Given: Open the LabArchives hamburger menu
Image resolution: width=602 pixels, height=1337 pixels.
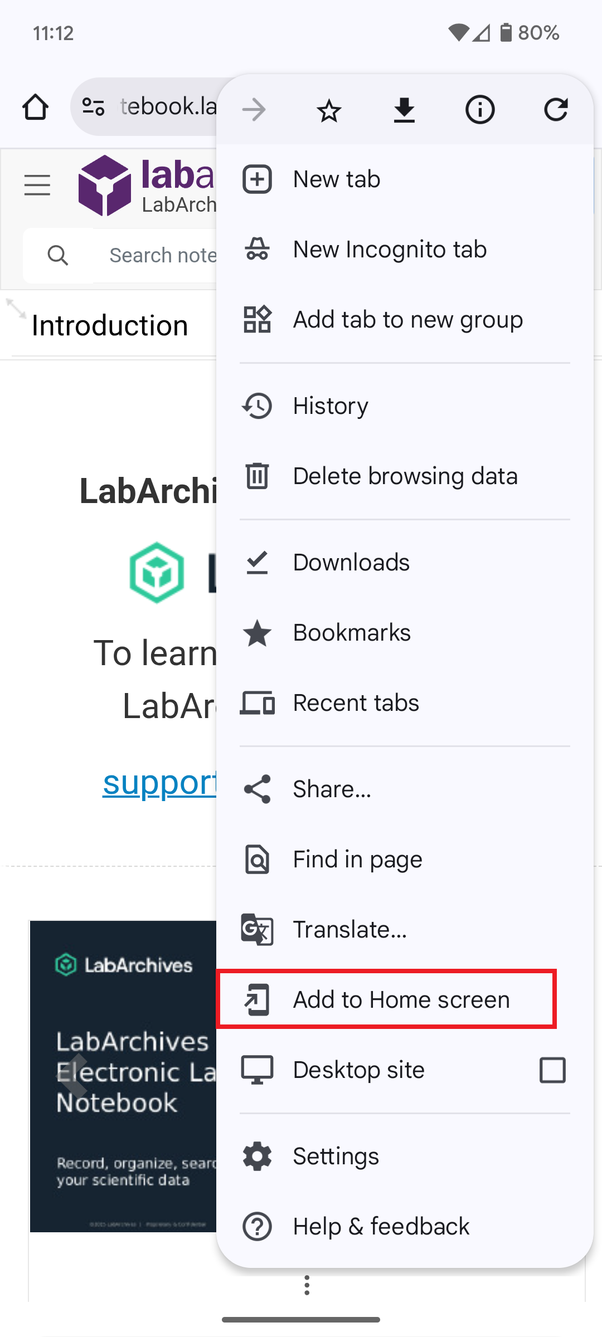Looking at the screenshot, I should click(x=37, y=186).
